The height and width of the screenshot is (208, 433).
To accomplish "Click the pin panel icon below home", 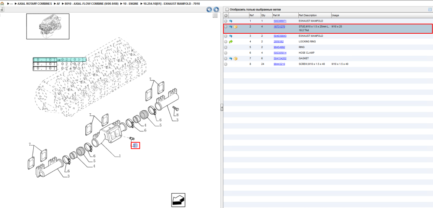I will (2, 10).
